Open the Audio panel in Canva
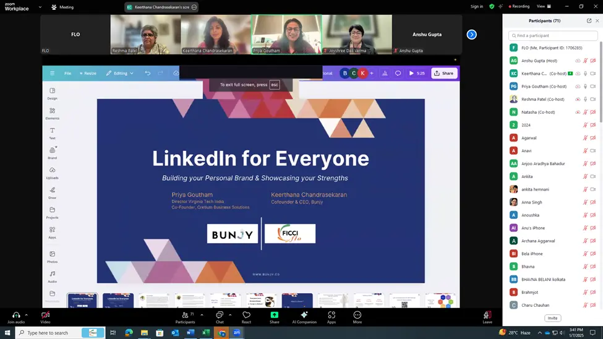 (53, 277)
